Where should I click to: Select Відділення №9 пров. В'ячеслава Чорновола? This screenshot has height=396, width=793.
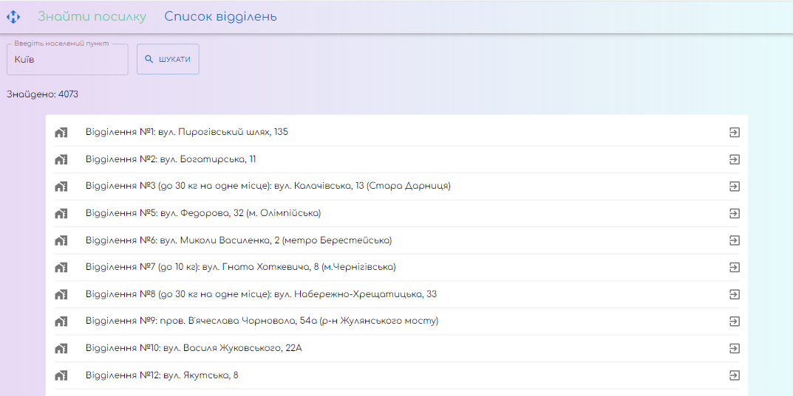(262, 322)
